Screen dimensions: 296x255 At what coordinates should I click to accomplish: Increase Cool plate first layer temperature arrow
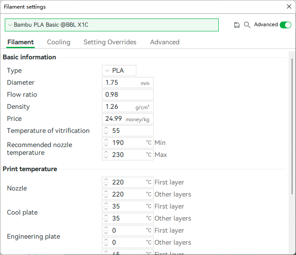coord(106,204)
